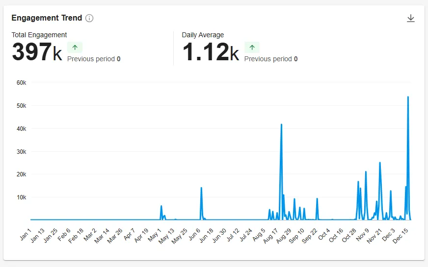Click the 1.12k daily average value
Screen dimensions: 428x267
click(210, 52)
